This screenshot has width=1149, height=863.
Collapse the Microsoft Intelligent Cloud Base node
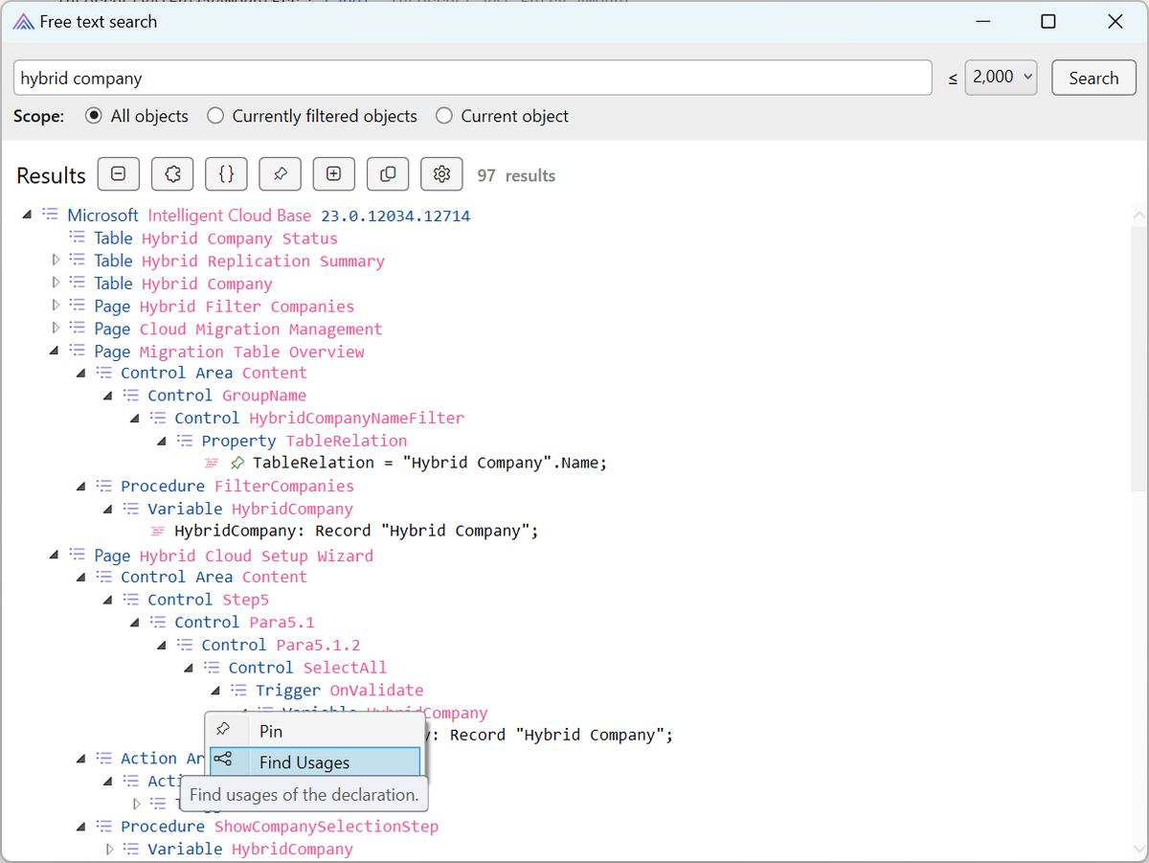(x=27, y=216)
